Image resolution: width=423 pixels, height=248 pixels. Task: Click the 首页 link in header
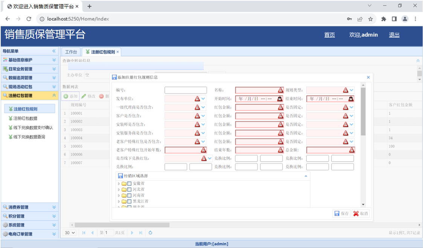click(x=329, y=35)
